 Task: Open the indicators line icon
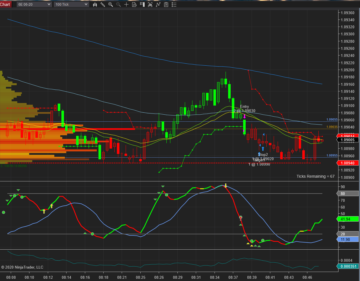158,5
